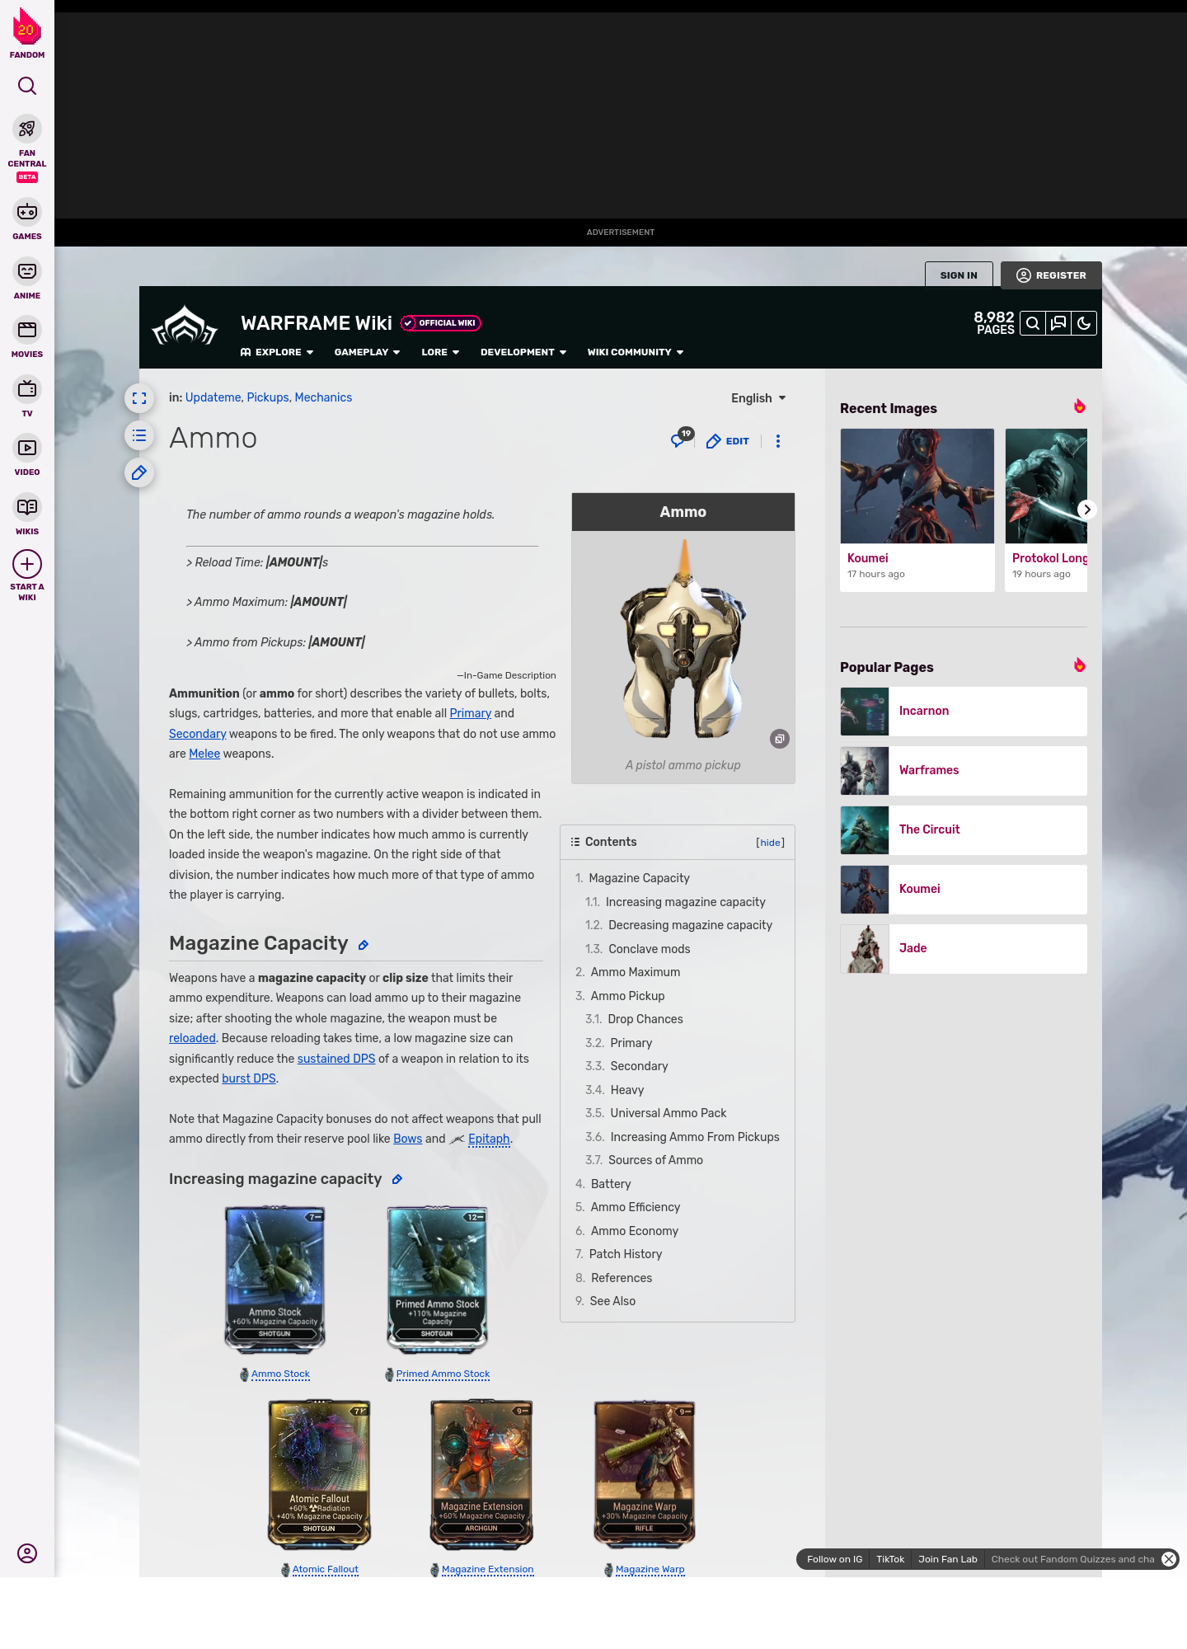Click the Warframe lotus logo
This screenshot has height=1649, width=1187.
click(185, 327)
